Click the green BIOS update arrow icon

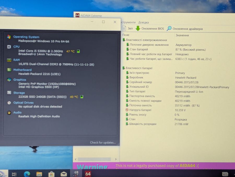coord(138,28)
